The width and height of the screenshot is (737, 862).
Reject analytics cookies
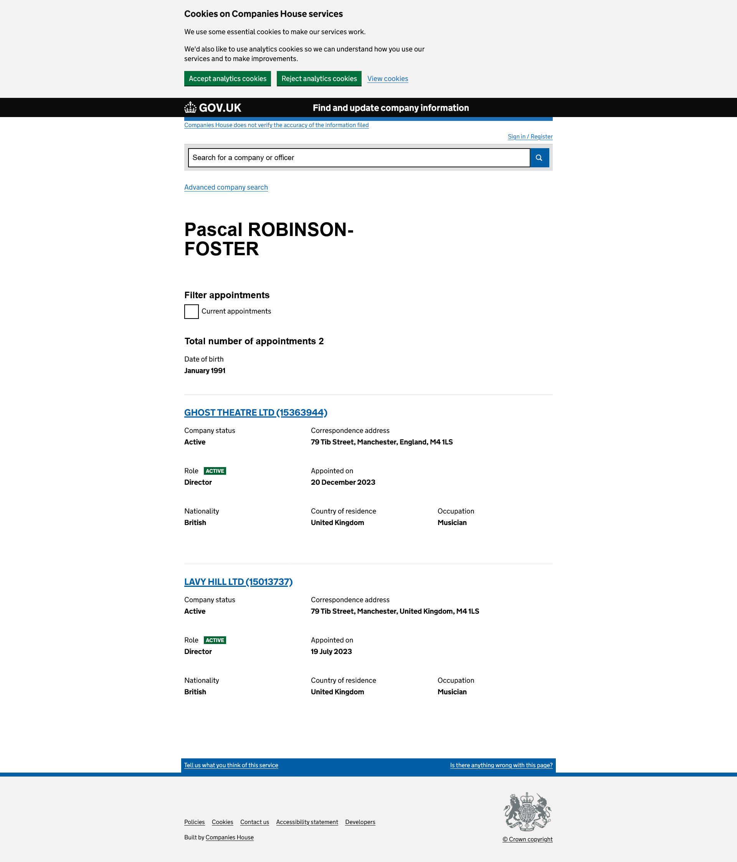(319, 79)
